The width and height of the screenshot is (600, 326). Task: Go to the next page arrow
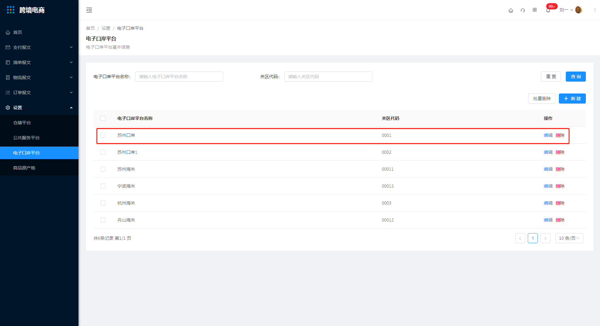click(x=545, y=238)
